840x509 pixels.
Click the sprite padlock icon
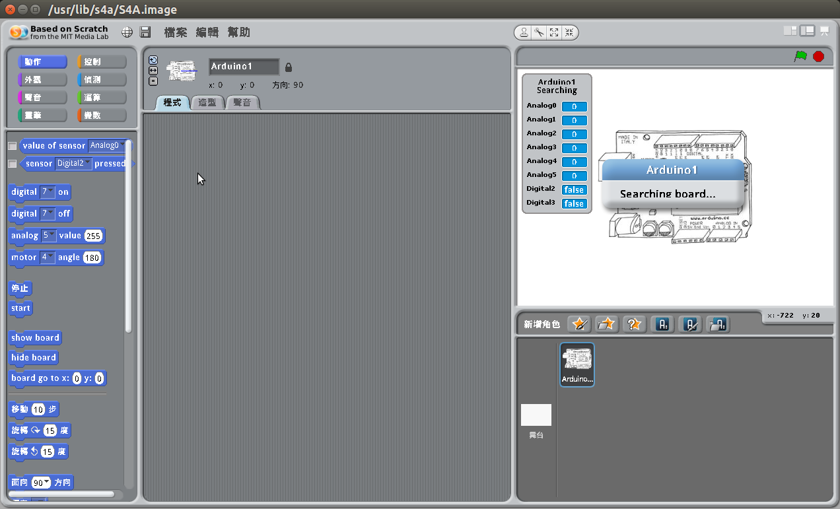pos(289,67)
